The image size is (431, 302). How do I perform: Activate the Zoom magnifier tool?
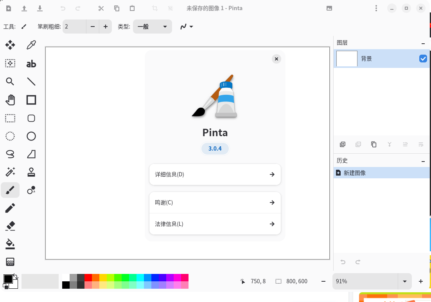coord(10,82)
